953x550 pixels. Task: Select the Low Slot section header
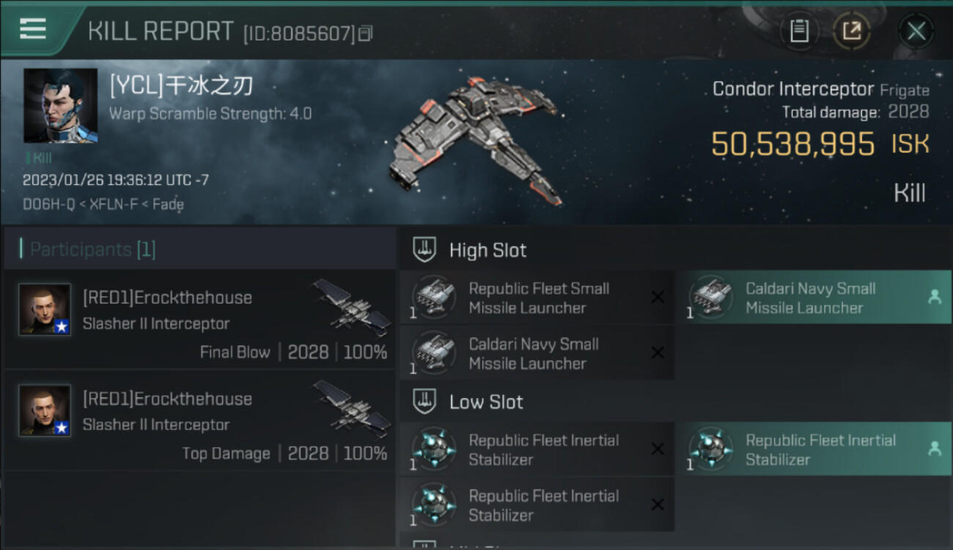point(486,402)
